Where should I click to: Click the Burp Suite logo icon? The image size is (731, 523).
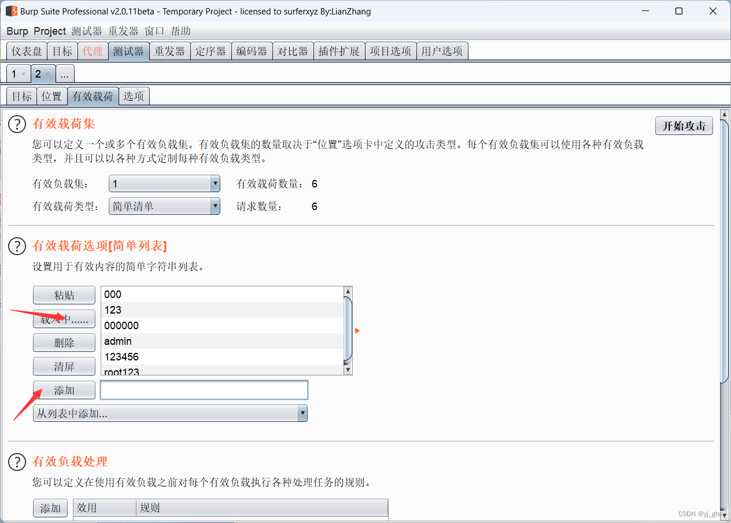coord(11,11)
